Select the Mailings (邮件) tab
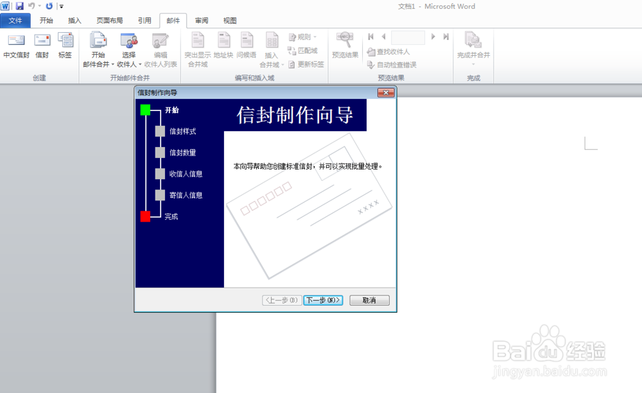 tap(173, 21)
